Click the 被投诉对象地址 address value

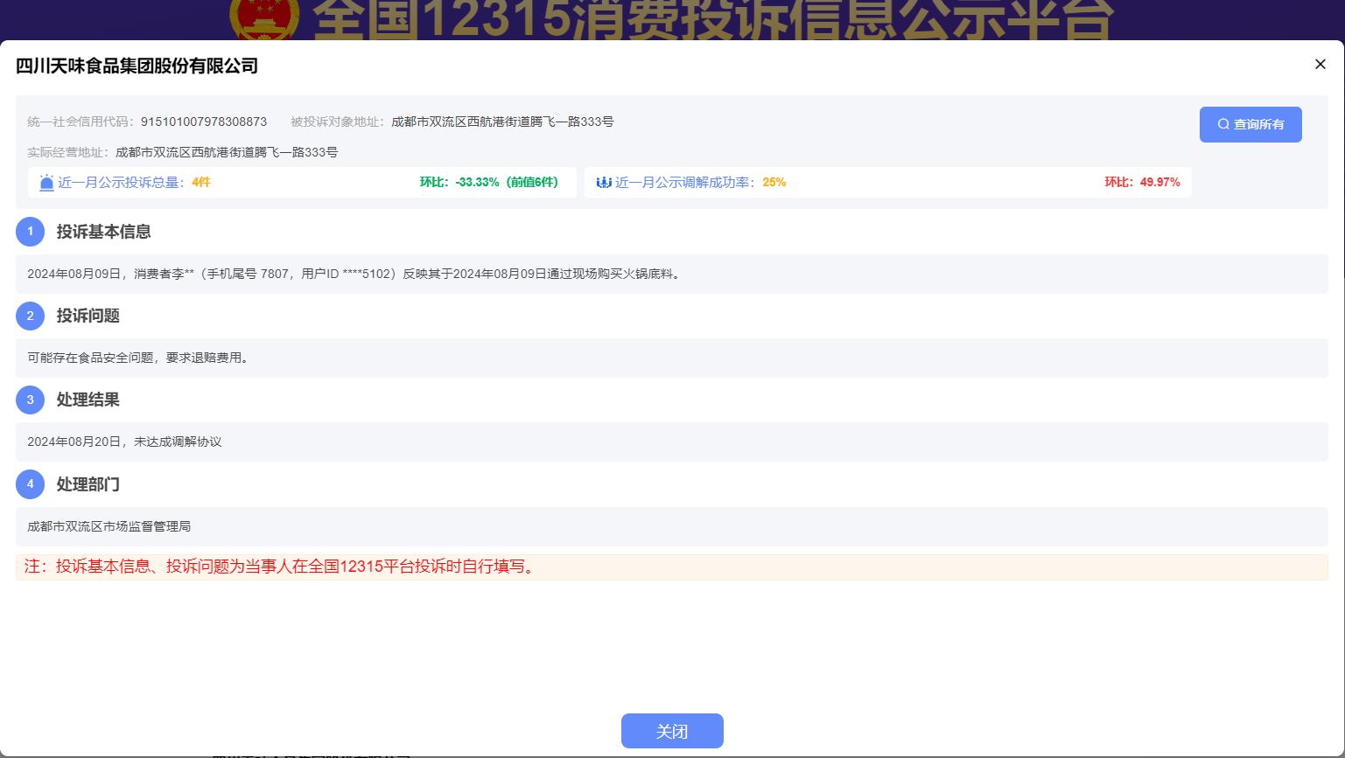tap(502, 122)
